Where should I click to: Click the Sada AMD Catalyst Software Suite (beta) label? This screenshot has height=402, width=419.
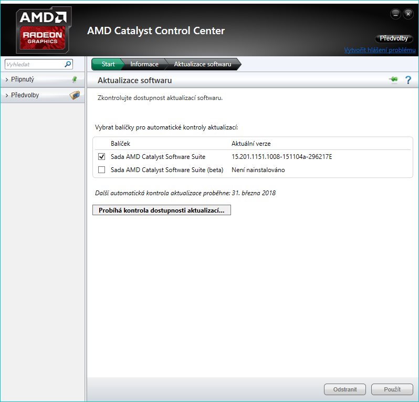(x=167, y=170)
